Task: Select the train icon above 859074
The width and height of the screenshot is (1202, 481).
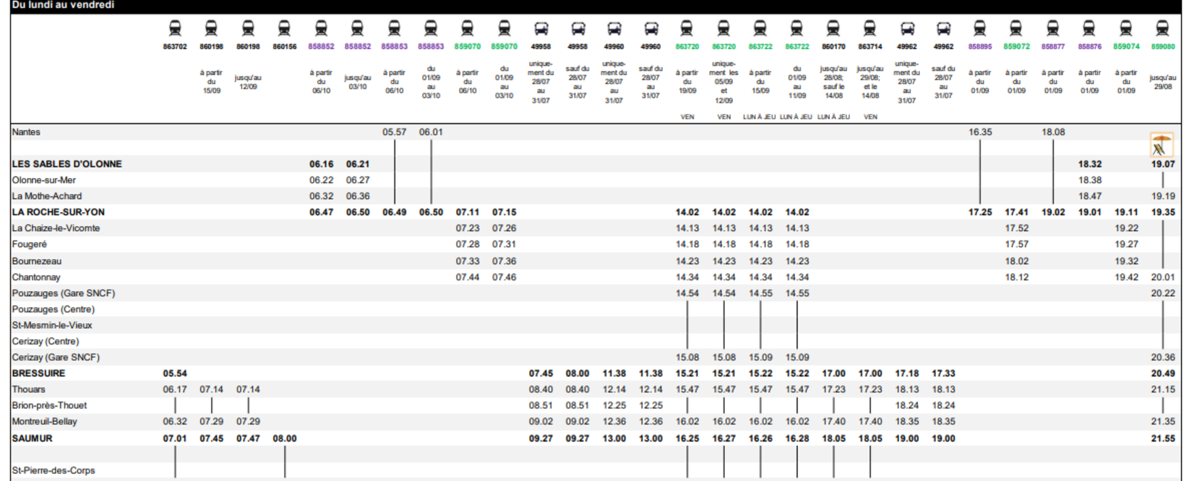Action: click(1126, 28)
